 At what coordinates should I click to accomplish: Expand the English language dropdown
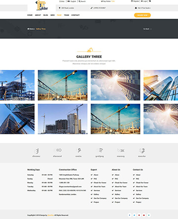[x=72, y=1]
